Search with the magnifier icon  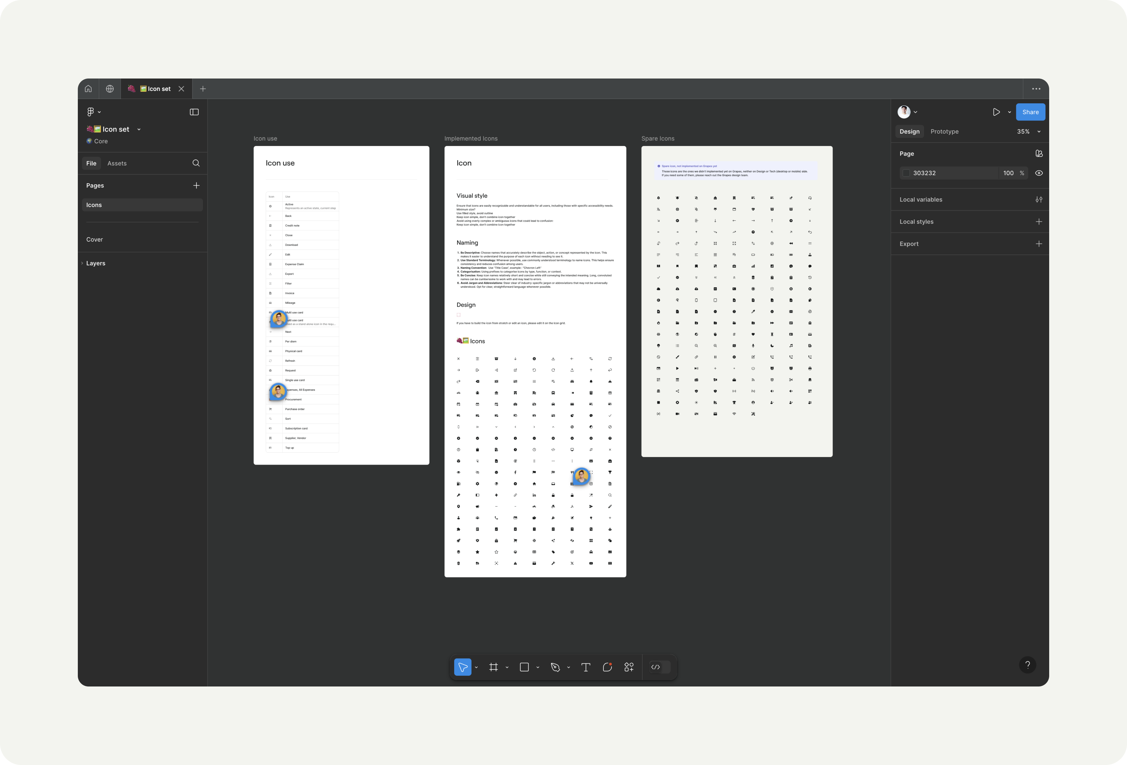tap(196, 163)
